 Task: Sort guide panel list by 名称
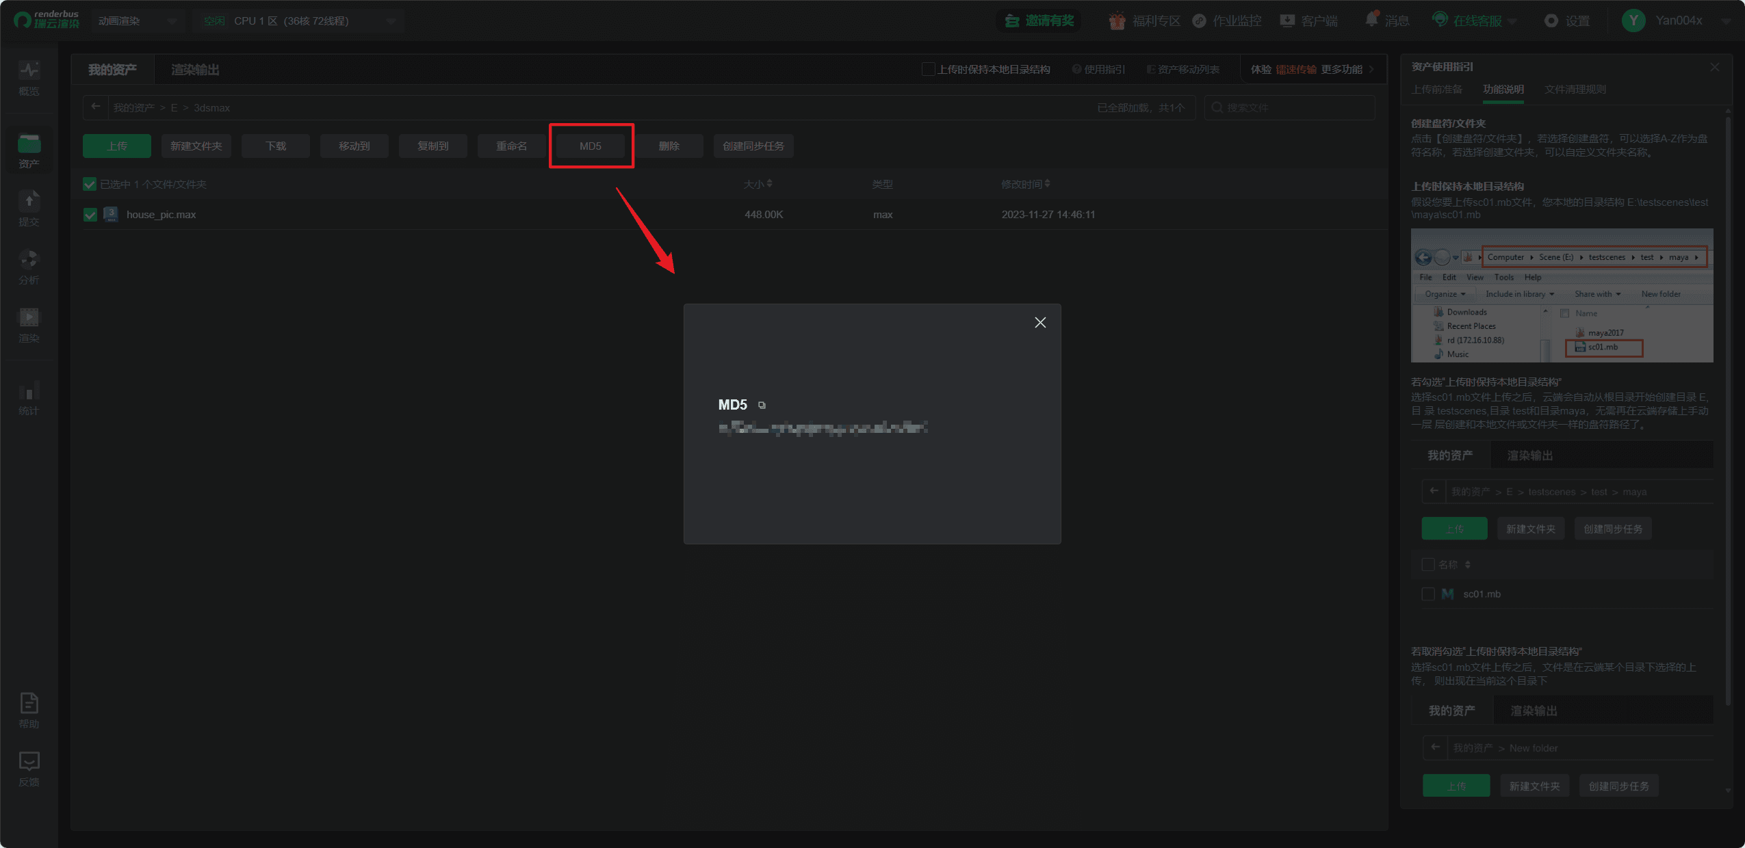pos(1468,564)
